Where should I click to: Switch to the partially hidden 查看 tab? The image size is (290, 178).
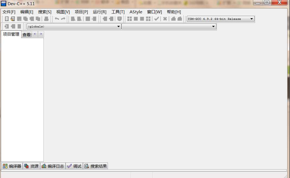pyautogui.click(x=27, y=35)
